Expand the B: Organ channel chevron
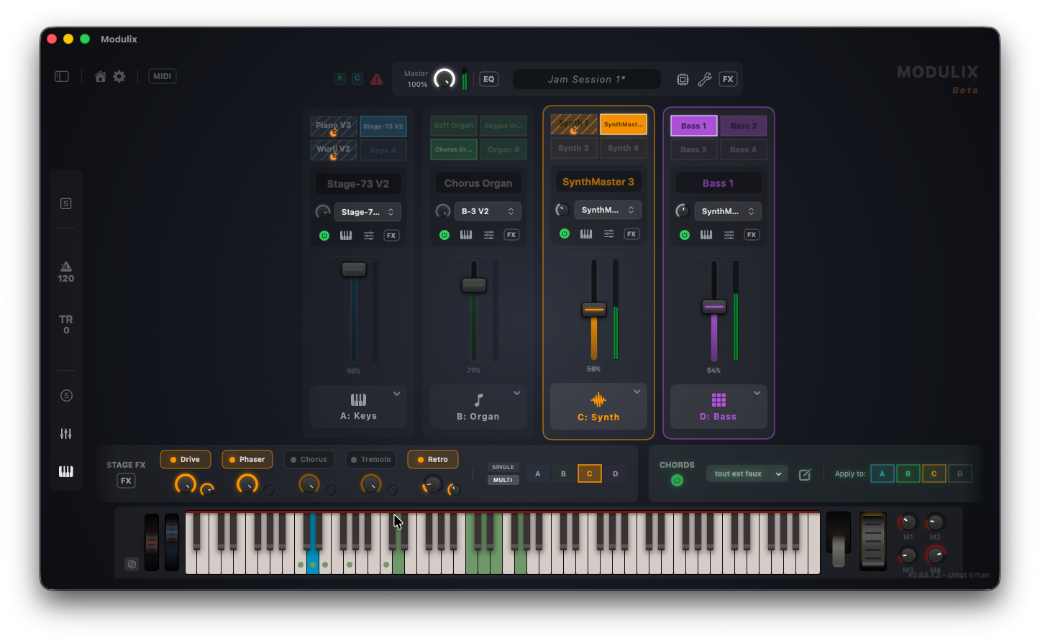 coord(516,393)
